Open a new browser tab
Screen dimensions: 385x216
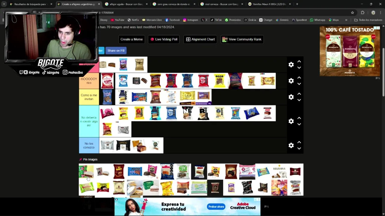click(297, 4)
